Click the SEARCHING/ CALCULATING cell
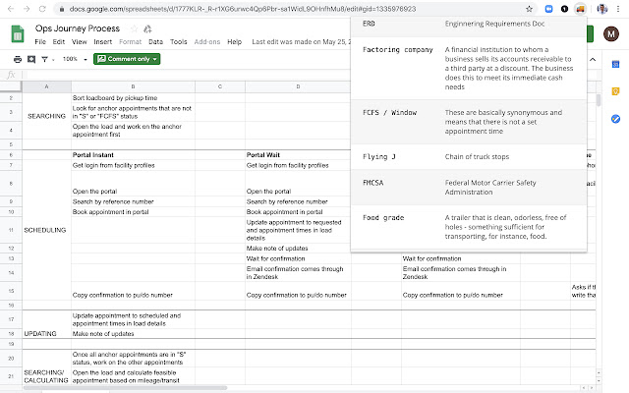 point(46,376)
